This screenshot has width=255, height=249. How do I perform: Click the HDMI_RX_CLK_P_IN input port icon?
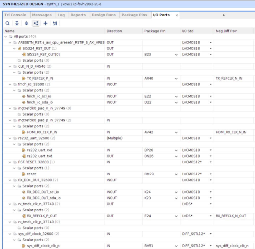click(x=24, y=132)
